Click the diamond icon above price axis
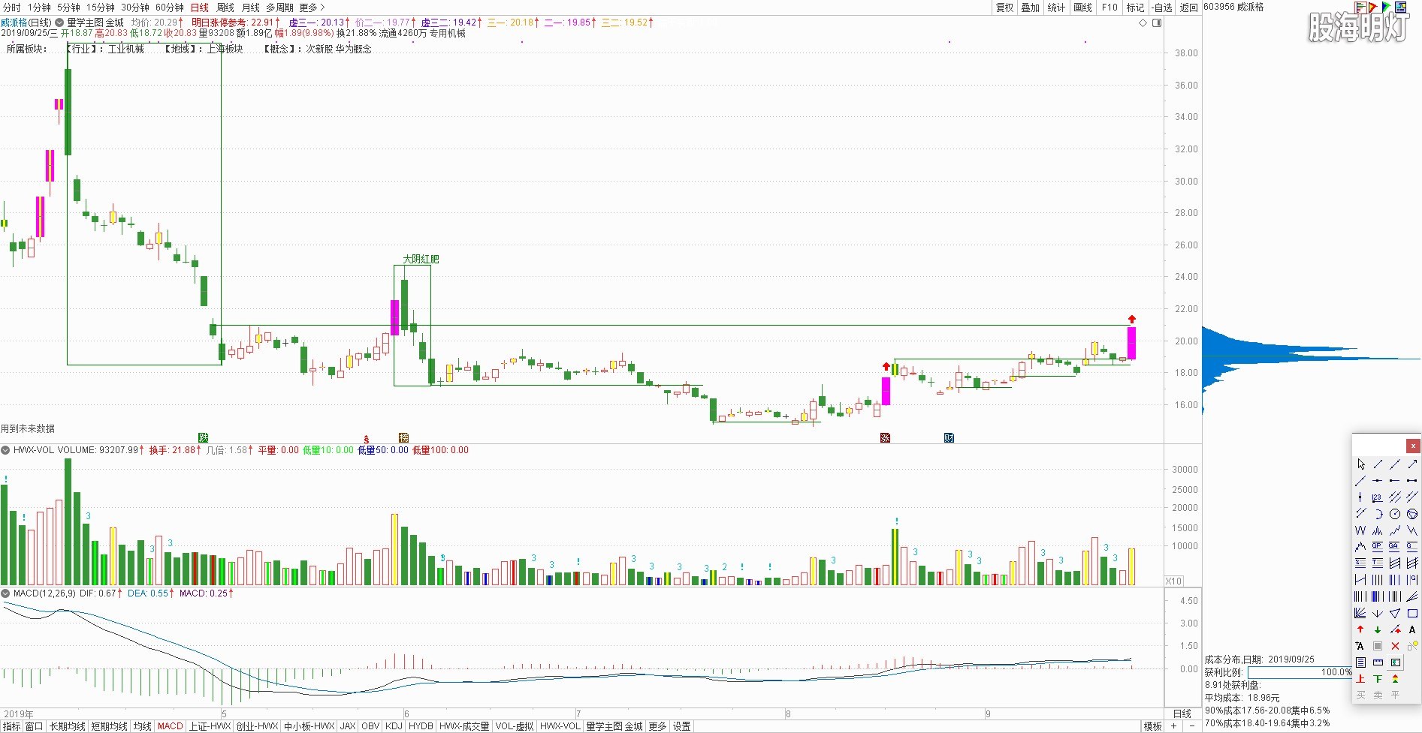Image resolution: width=1422 pixels, height=733 pixels. coord(1143,23)
